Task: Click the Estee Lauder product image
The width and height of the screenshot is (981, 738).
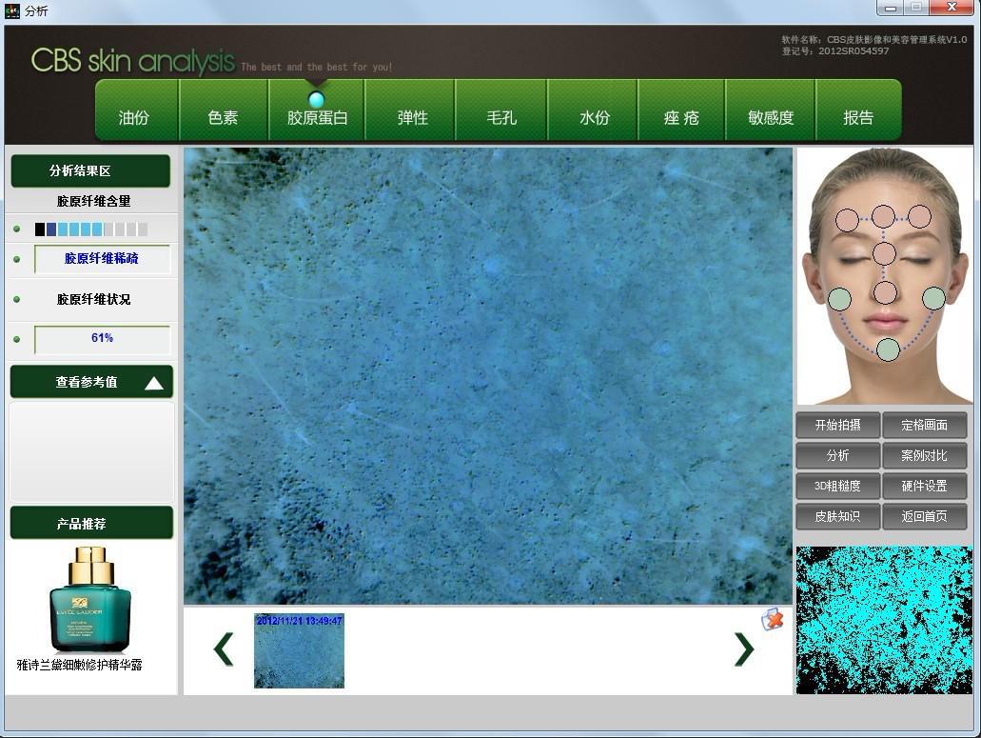Action: pyautogui.click(x=90, y=600)
